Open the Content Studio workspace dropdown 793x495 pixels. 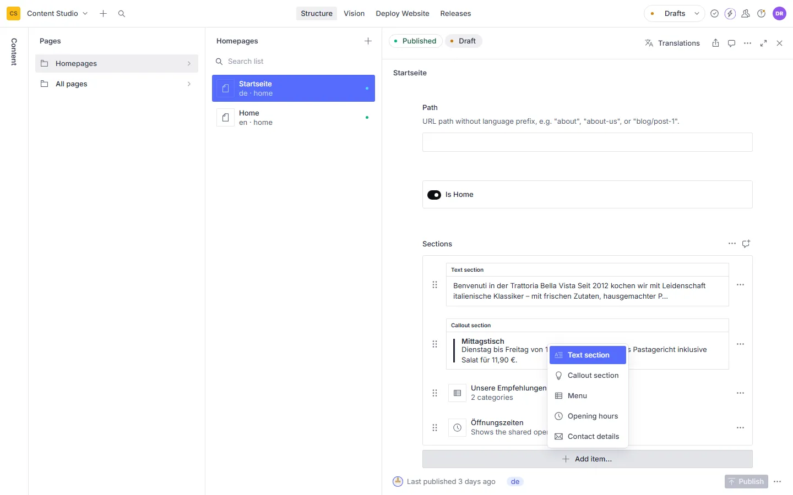pyautogui.click(x=57, y=13)
